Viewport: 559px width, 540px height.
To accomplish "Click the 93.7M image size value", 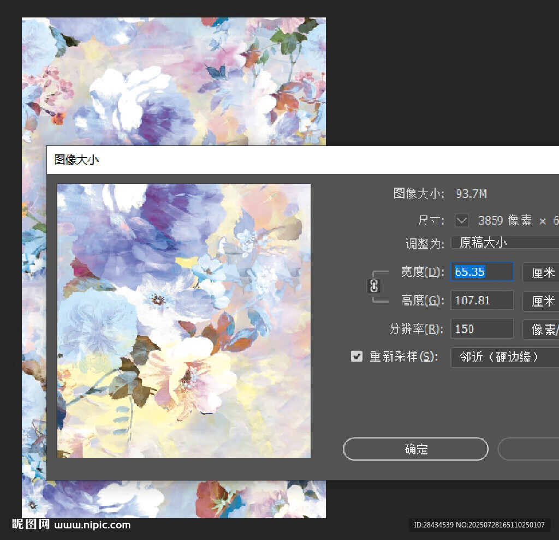I will [471, 194].
